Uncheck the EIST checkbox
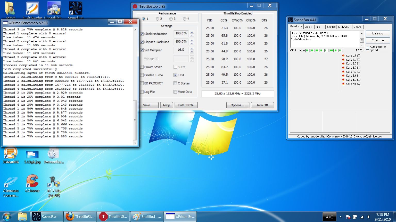 175,75
